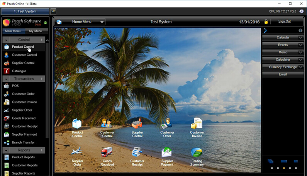Open the Trading Summary desktop icon

click(197, 152)
